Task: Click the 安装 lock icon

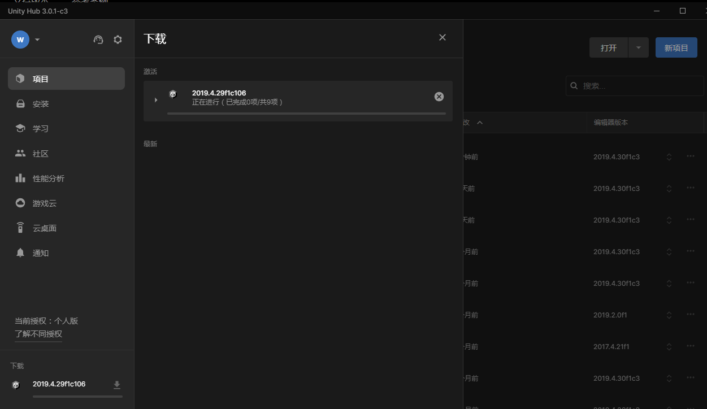Action: coord(20,103)
